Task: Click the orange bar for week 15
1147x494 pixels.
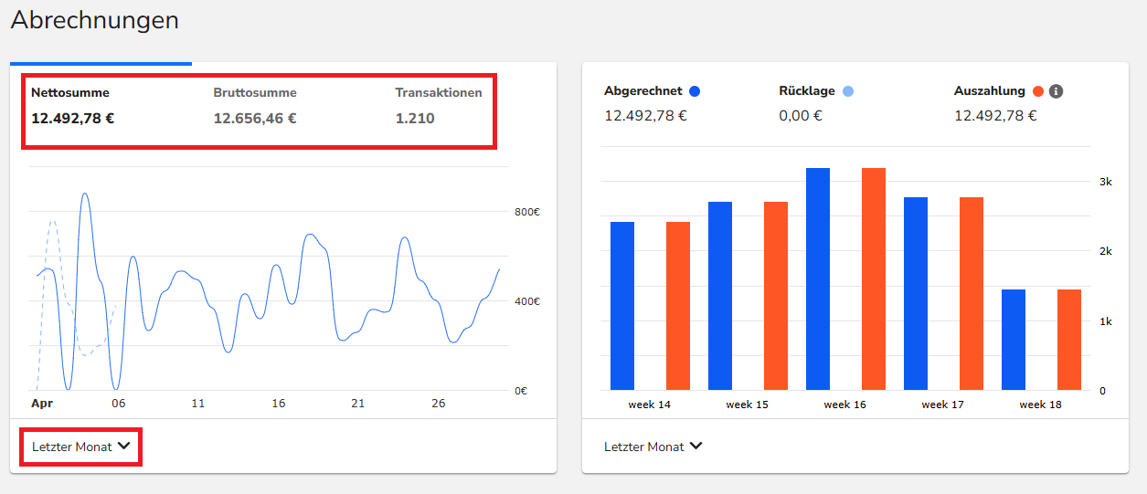Action: (x=776, y=296)
